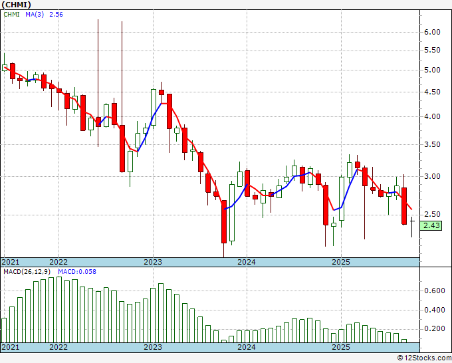Click the 6.00 price axis label

(432, 32)
